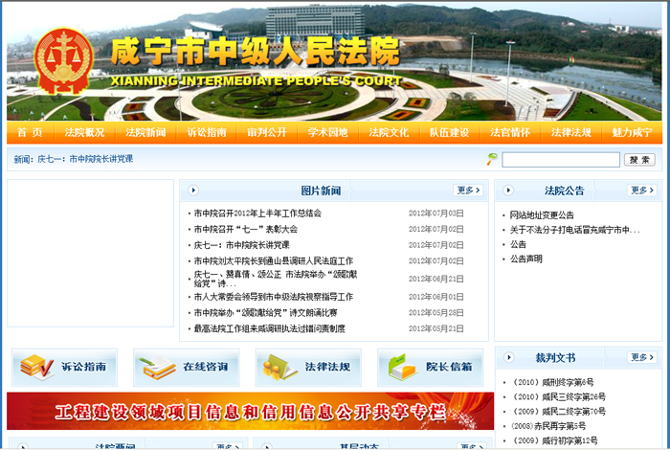Click the 图片新闻 section heading
Image resolution: width=670 pixels, height=450 pixels.
pyautogui.click(x=321, y=191)
